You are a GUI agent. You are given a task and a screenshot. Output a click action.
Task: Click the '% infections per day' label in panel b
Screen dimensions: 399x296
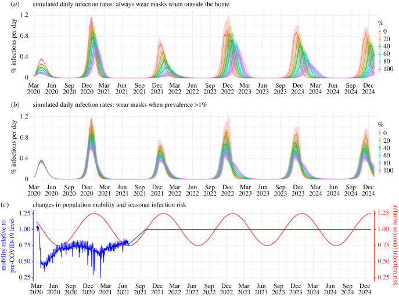(14, 147)
